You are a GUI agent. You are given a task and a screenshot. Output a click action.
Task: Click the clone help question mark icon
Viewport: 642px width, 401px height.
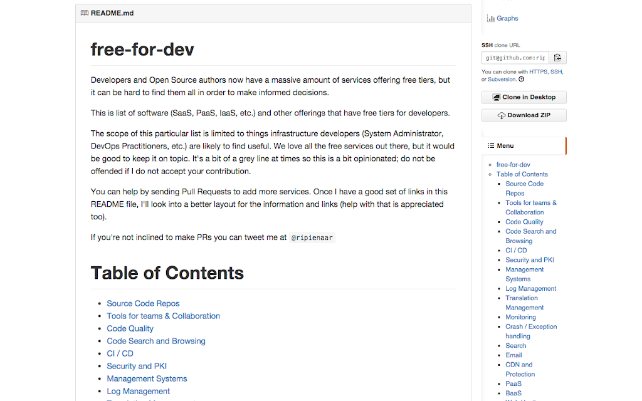tap(521, 80)
